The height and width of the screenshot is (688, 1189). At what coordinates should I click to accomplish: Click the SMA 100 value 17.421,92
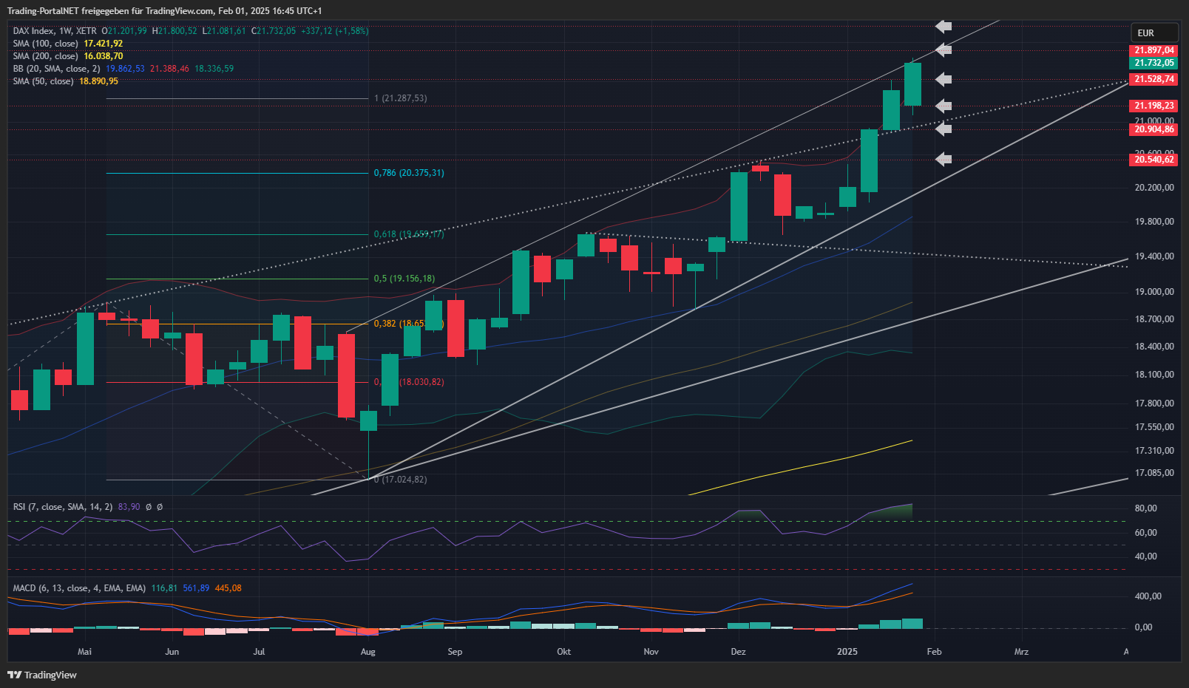104,44
